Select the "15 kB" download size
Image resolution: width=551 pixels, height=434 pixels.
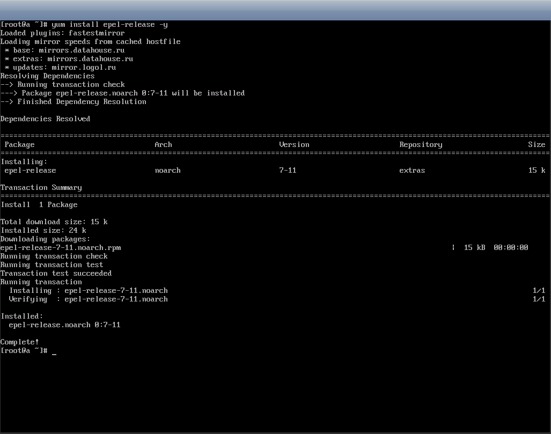(474, 248)
